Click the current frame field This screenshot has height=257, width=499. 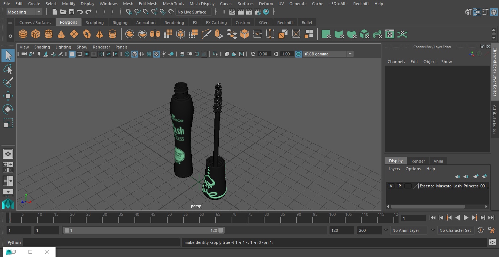[414, 218]
